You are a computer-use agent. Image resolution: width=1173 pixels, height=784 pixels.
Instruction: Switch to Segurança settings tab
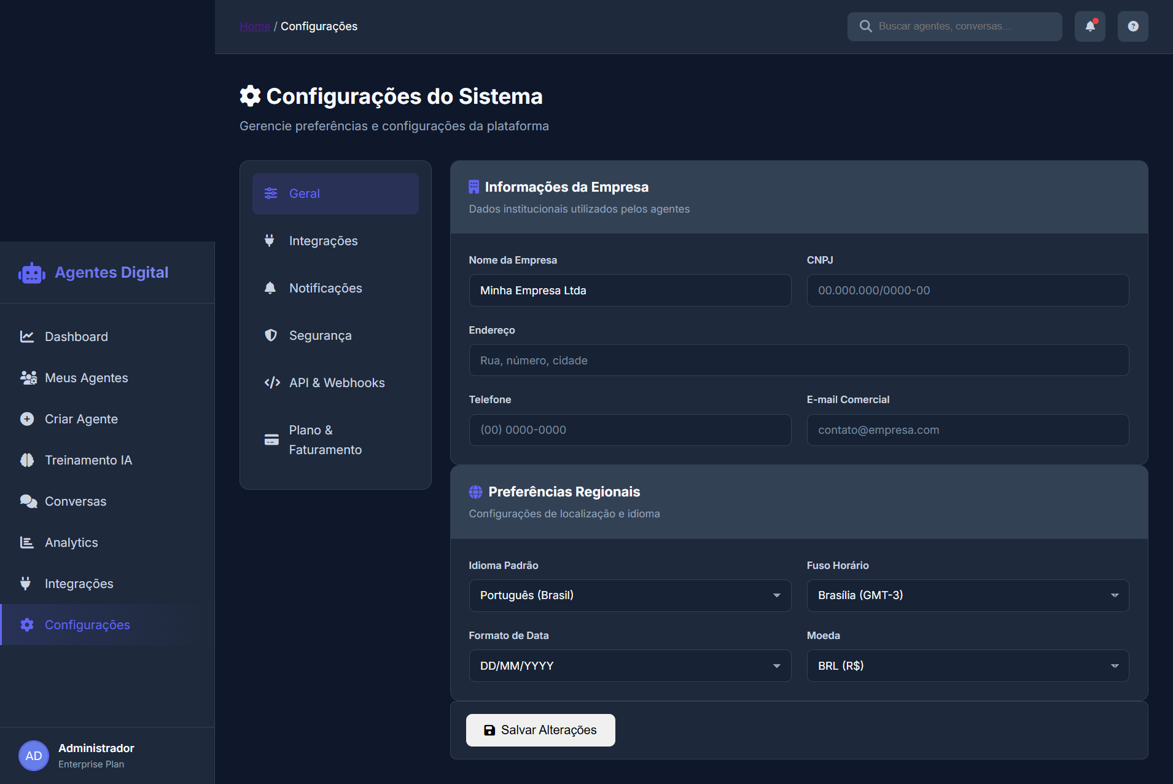coord(335,335)
